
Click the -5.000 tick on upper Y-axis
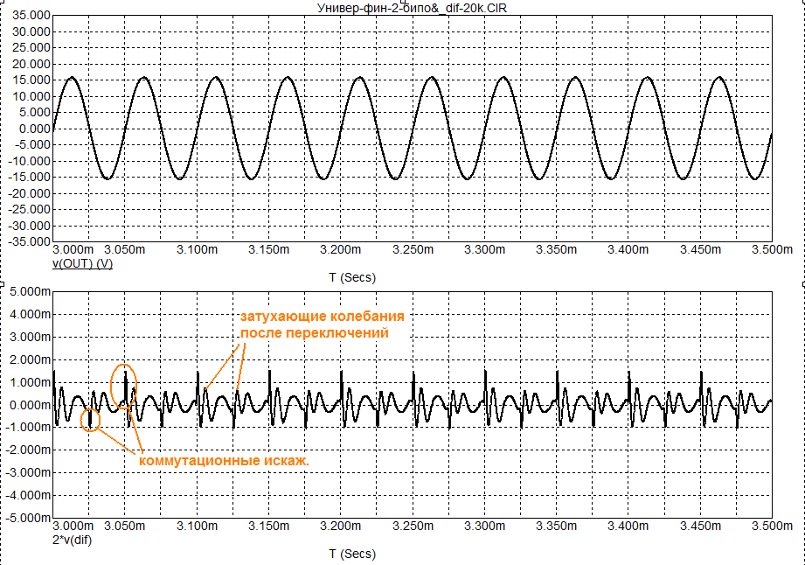32,145
